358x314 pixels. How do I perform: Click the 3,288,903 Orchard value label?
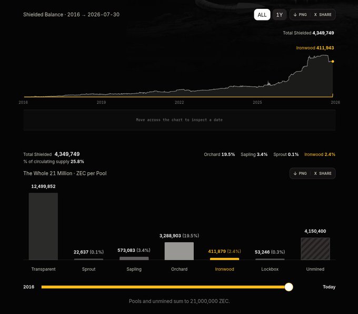(179, 235)
